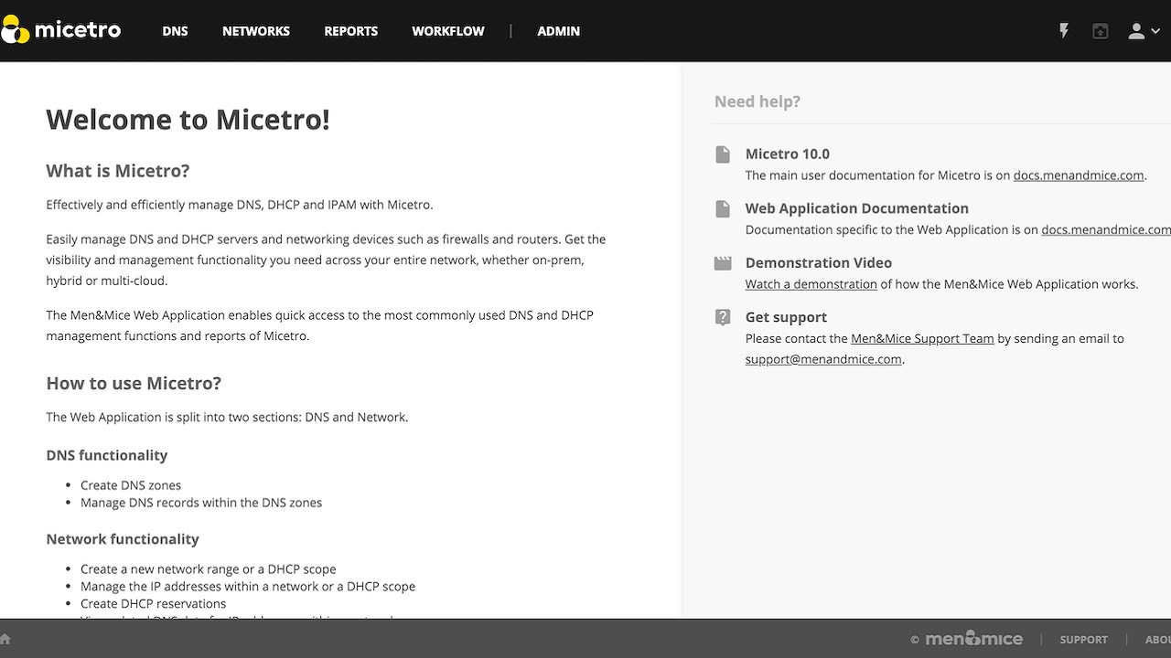1171x658 pixels.
Task: Open the Men&Mice Support Team link
Action: pyautogui.click(x=922, y=338)
